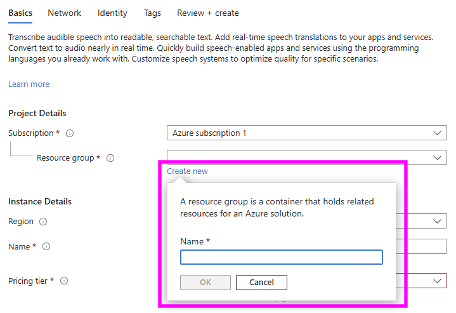Expand the Resource group dropdown

pos(306,157)
